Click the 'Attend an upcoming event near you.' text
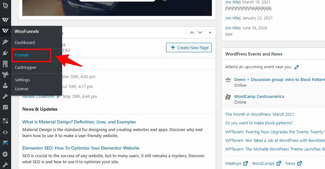The width and height of the screenshot is (325, 169). pyautogui.click(x=259, y=67)
